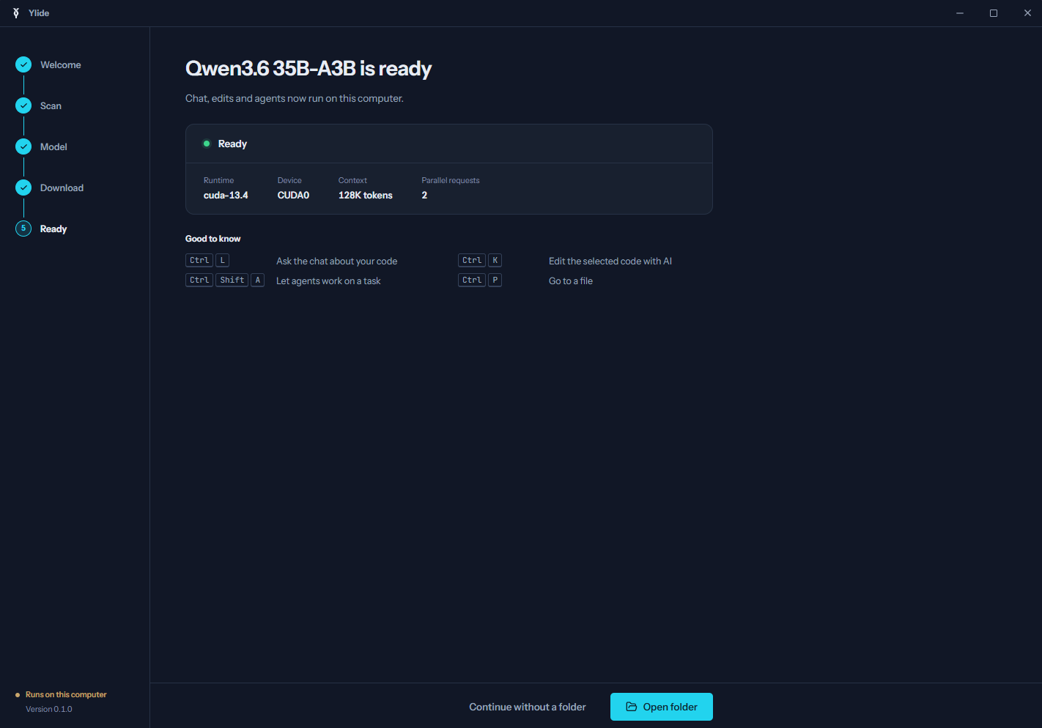Click Edit the selected code with AI

click(610, 261)
